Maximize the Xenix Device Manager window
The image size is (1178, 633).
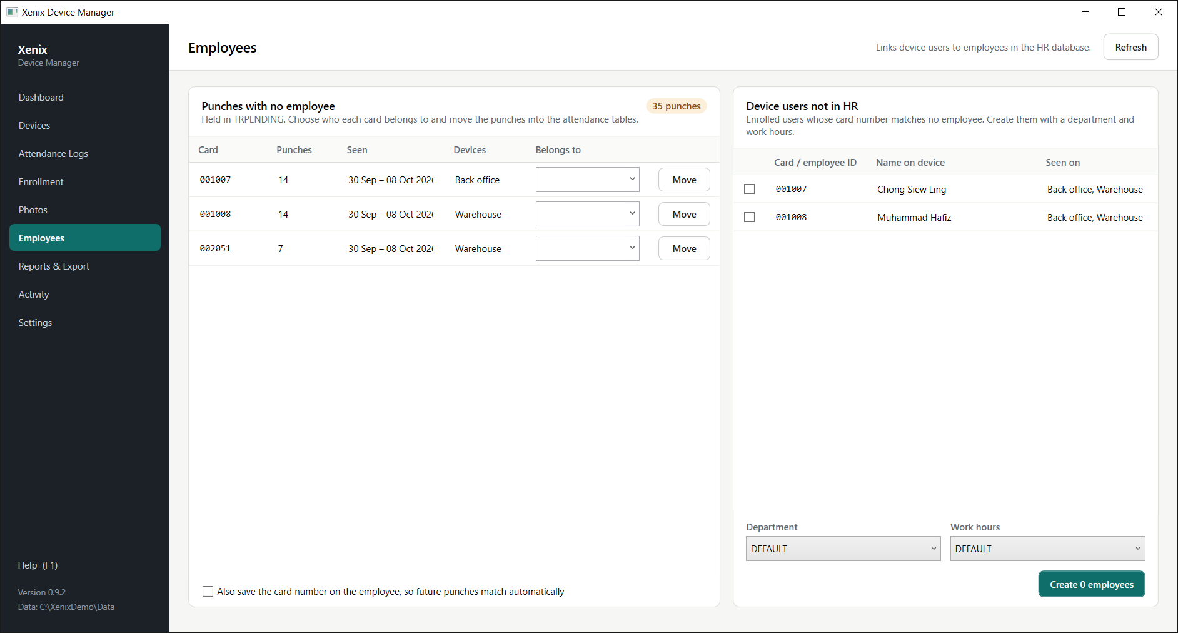tap(1122, 12)
